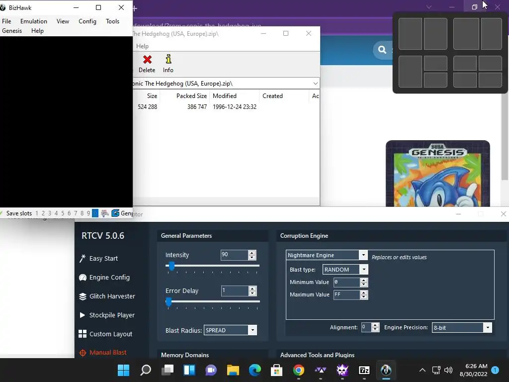Open the Emulation menu in BizHawk

coord(34,21)
